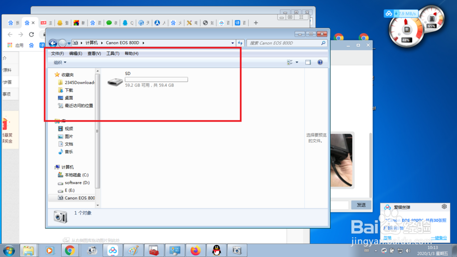Open Windows Start menu

pyautogui.click(x=9, y=250)
